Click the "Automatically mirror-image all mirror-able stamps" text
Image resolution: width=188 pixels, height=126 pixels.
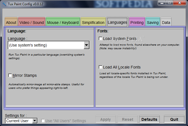pos(46,86)
